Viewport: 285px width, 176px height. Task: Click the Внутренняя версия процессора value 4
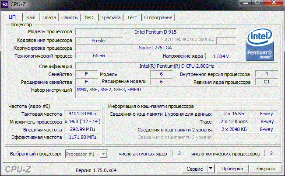click(x=267, y=74)
